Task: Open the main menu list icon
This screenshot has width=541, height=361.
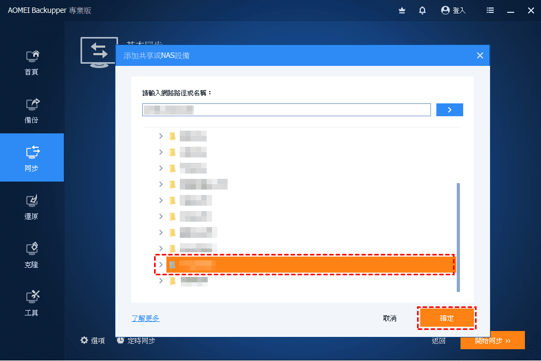Action: tap(491, 10)
